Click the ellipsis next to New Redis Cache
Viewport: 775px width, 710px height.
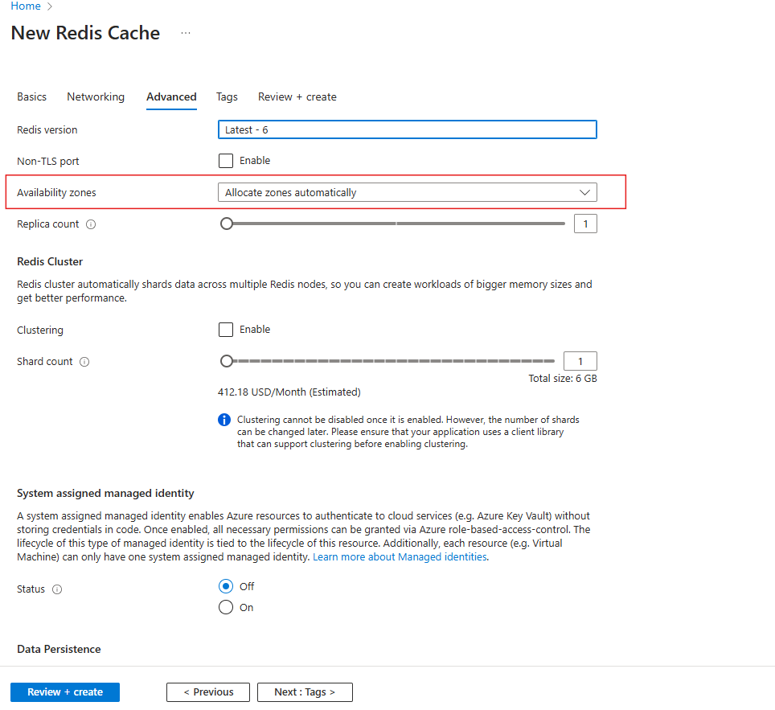[x=186, y=33]
